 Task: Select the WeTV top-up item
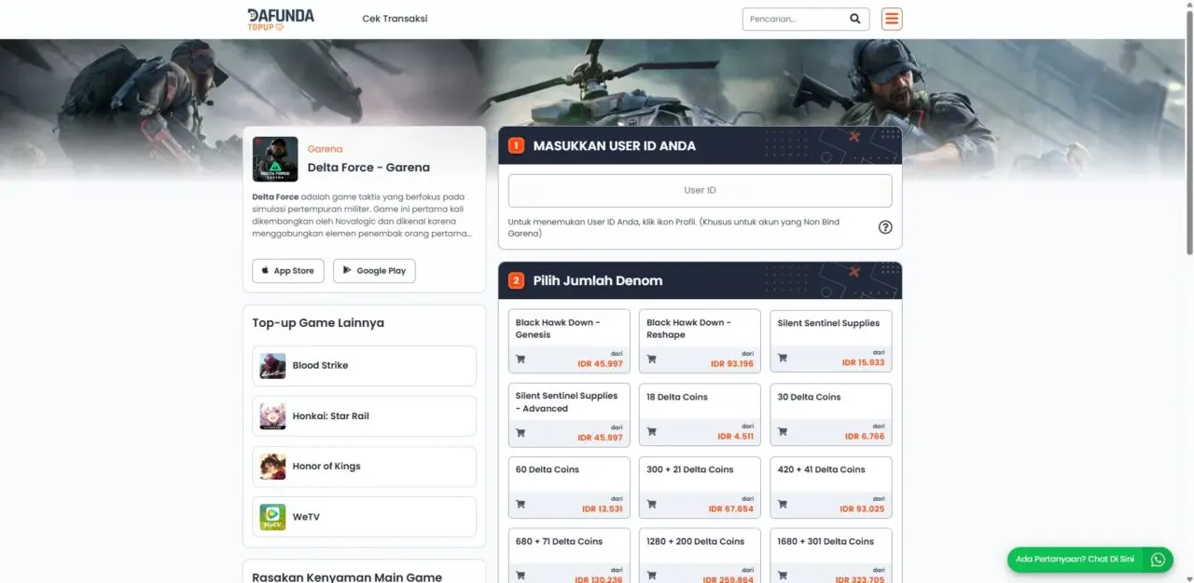pyautogui.click(x=364, y=517)
